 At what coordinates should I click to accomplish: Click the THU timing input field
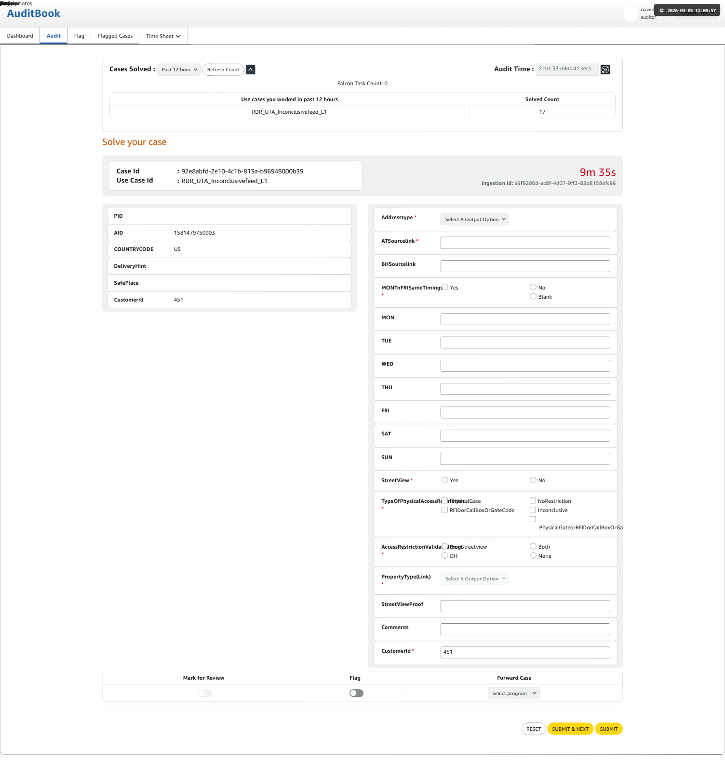click(x=525, y=389)
